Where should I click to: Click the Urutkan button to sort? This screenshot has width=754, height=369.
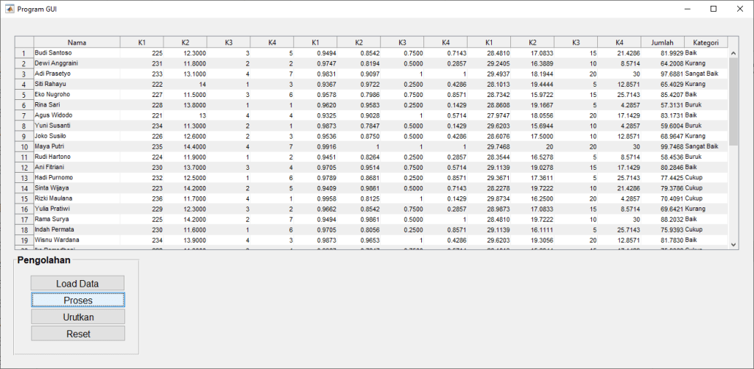(78, 317)
